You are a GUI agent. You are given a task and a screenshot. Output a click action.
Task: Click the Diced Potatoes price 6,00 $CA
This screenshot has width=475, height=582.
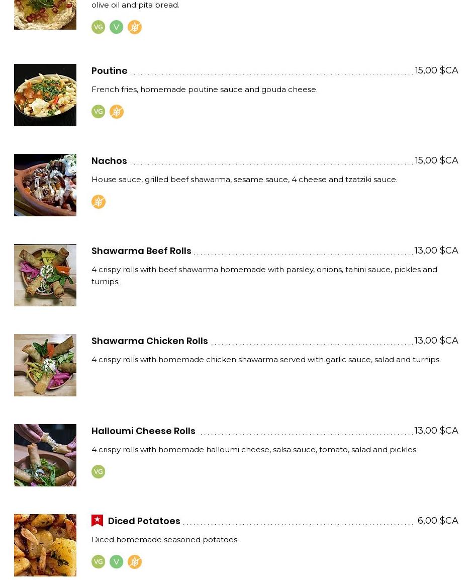438,521
